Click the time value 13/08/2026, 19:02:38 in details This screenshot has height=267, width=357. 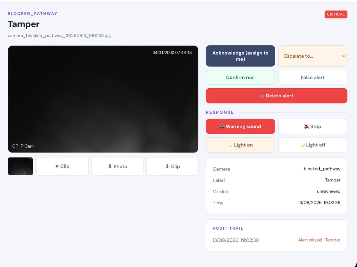[x=319, y=203]
